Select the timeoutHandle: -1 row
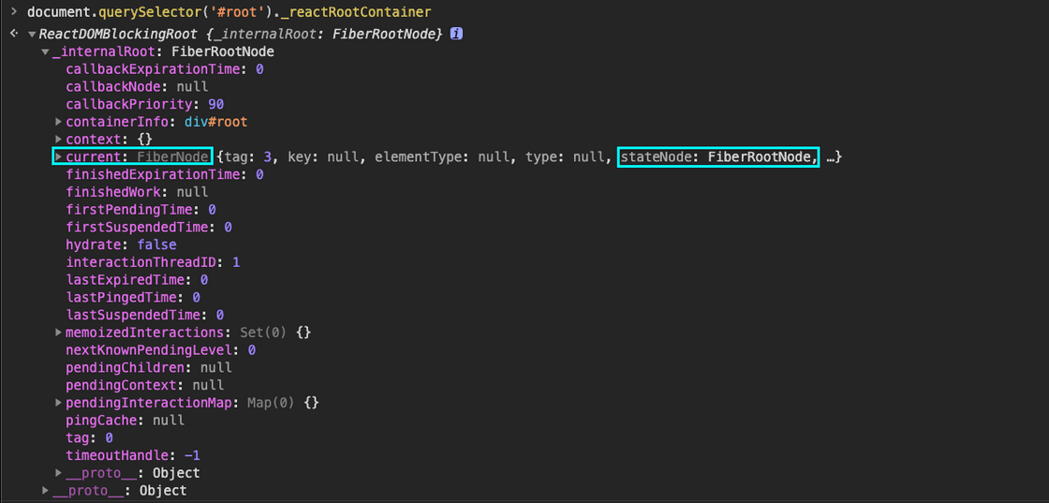 [x=133, y=455]
